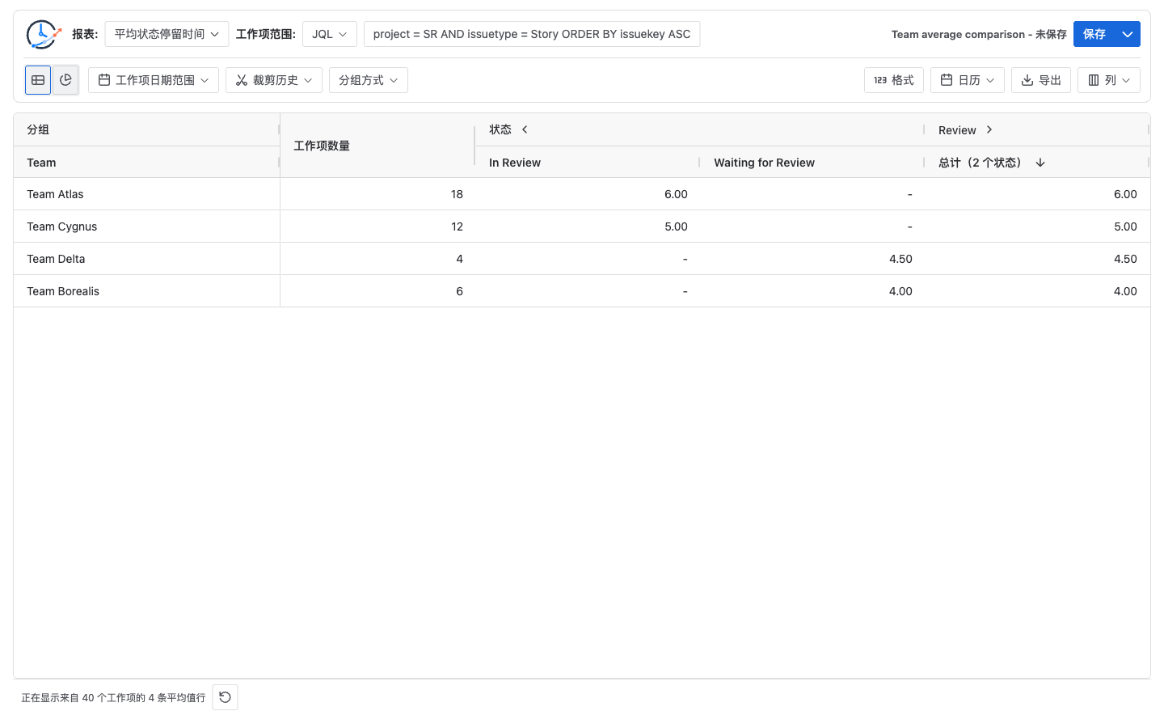Viewport: 1164px width, 728px height.
Task: Collapse the 状态 column group chevron
Action: click(x=525, y=129)
